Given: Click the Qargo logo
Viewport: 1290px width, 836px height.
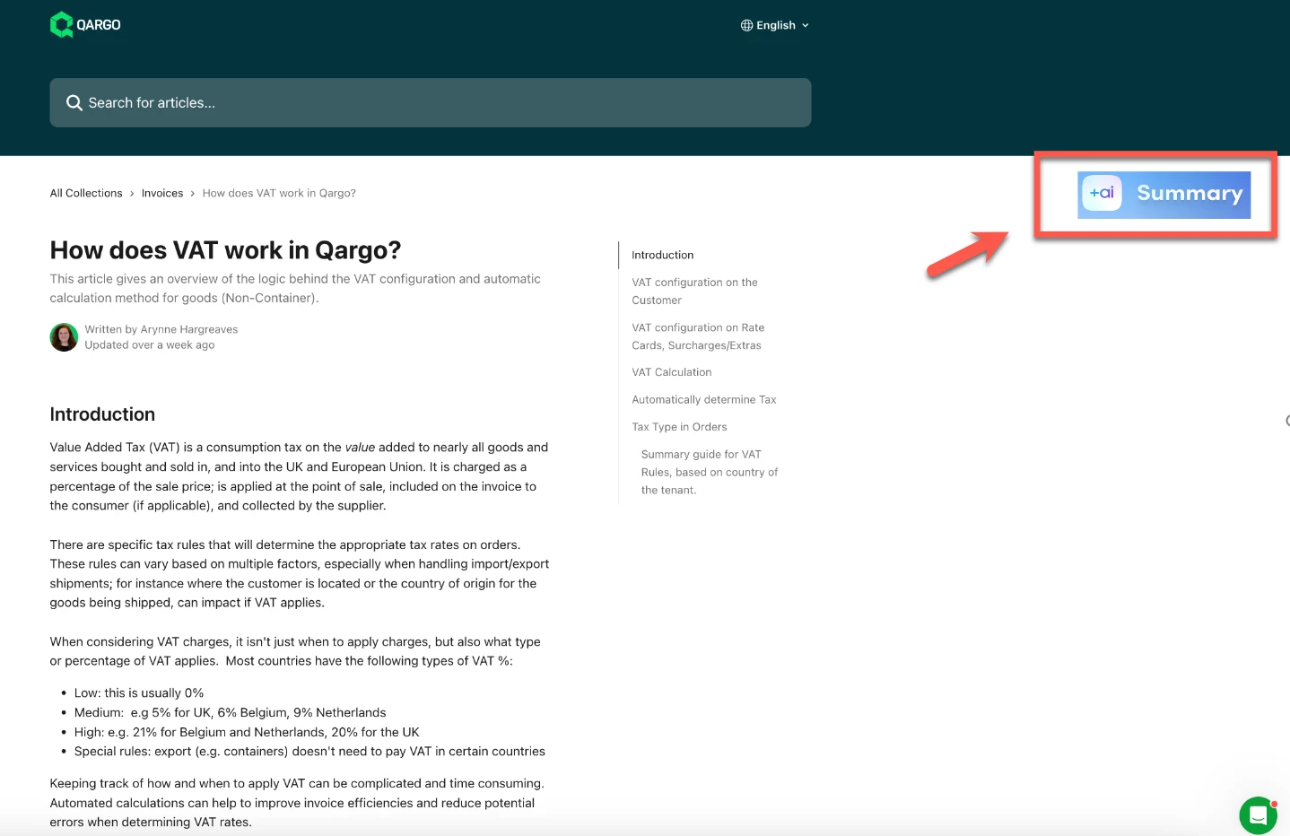Looking at the screenshot, I should pos(85,25).
